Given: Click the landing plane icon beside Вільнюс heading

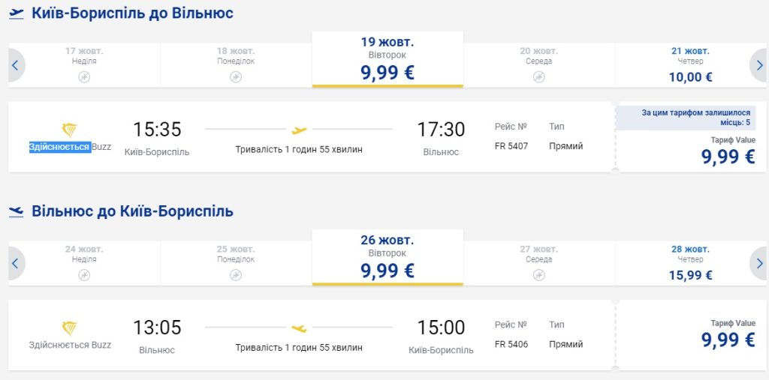Looking at the screenshot, I should point(17,212).
